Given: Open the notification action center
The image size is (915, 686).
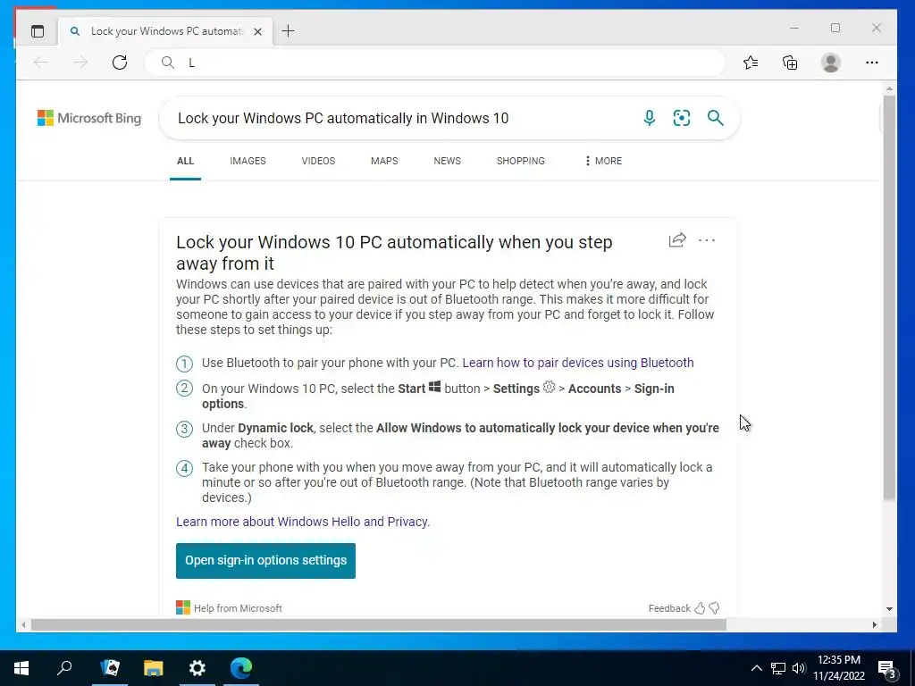Looking at the screenshot, I should tap(887, 669).
